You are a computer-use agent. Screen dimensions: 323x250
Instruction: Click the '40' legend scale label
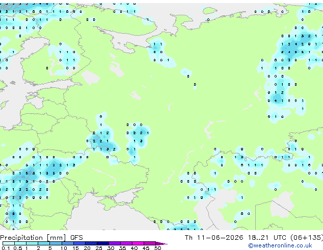point(134,248)
